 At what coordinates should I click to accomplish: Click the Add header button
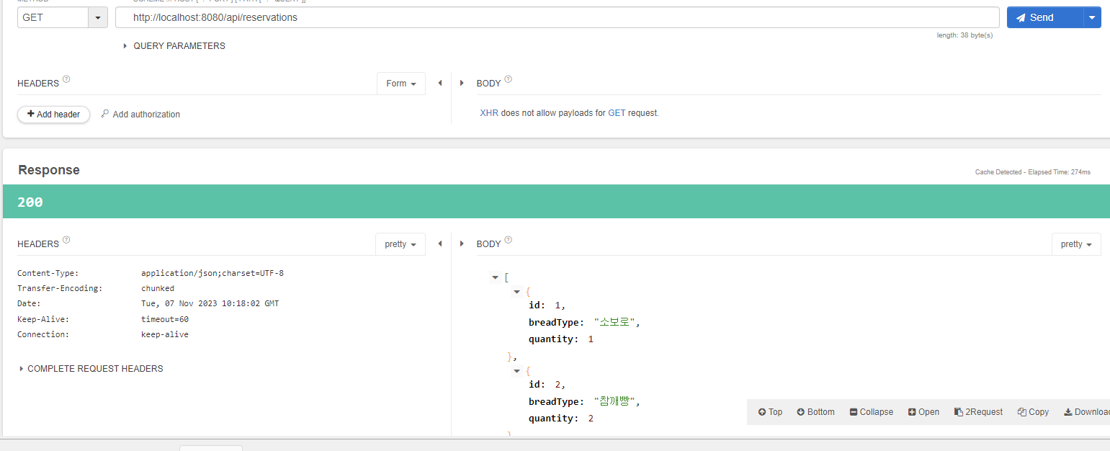53,114
